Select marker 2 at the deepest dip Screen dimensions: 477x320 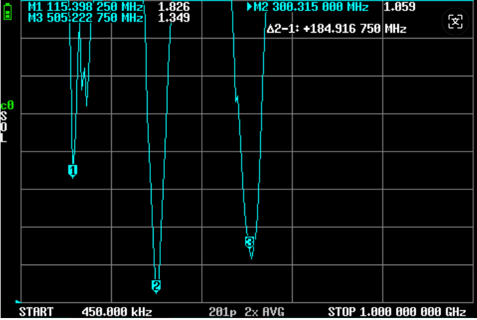click(156, 285)
